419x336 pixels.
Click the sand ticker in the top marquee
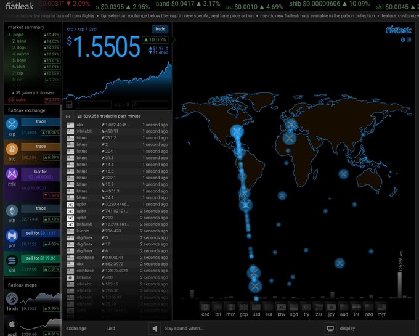coord(188,4)
